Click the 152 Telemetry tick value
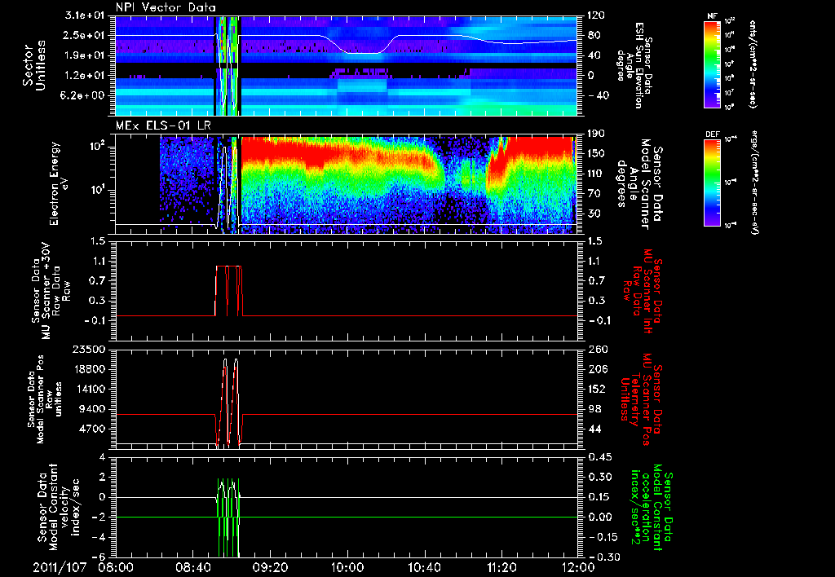Screen dimensions: 835x577 pos(597,389)
